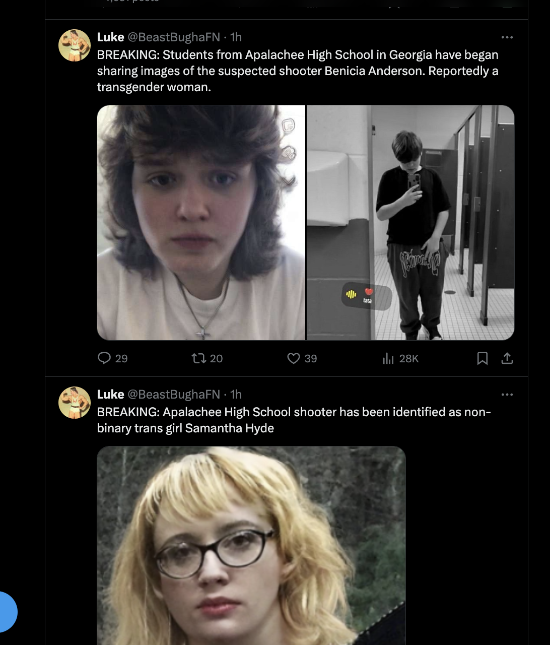550x645 pixels.
Task: Open Luke's avatar on first tweet
Action: pos(75,45)
